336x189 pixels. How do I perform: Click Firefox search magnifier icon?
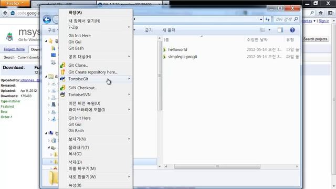pos(312,13)
